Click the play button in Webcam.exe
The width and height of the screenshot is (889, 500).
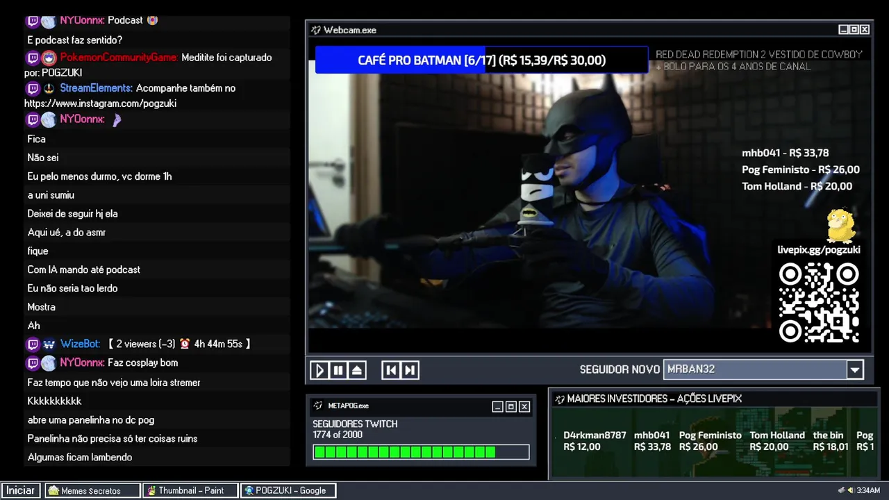point(319,370)
